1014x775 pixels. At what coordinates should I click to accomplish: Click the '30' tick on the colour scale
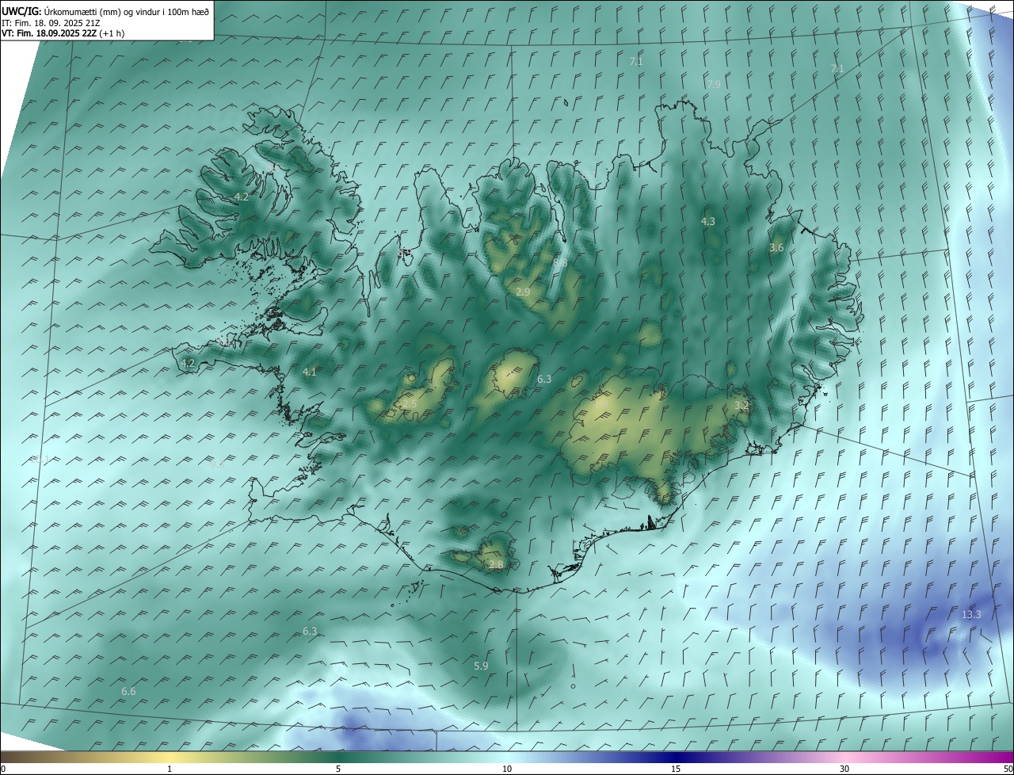coord(844,769)
